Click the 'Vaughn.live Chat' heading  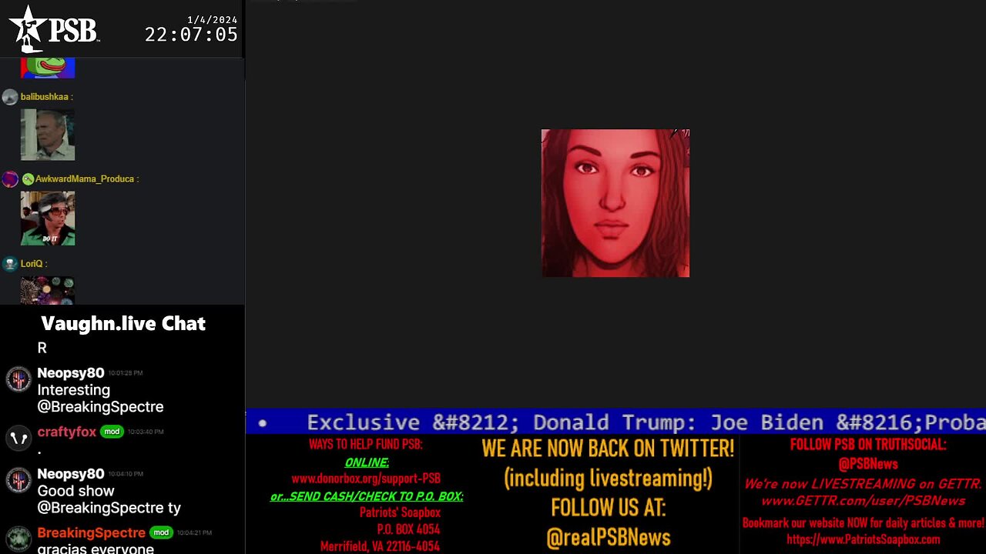click(x=123, y=323)
